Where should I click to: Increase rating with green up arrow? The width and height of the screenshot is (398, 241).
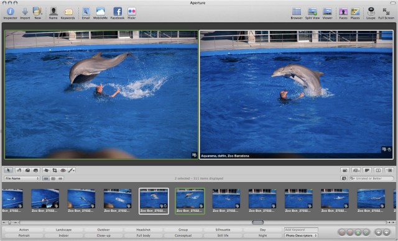[358, 232]
